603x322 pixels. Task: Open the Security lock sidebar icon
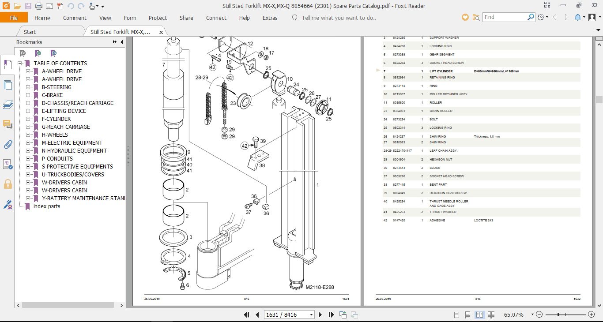point(8,184)
